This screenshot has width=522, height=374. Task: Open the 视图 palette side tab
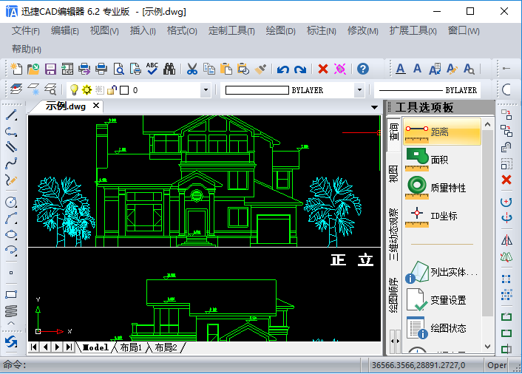point(393,174)
